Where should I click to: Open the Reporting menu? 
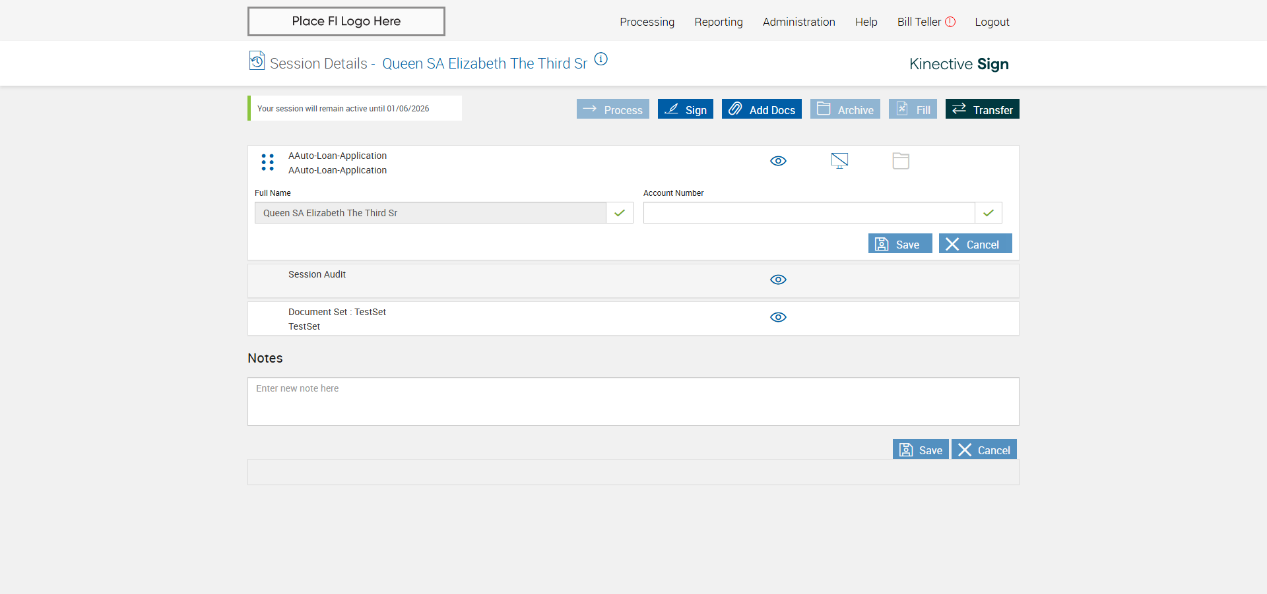pyautogui.click(x=719, y=22)
